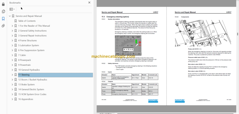Expand 16 Appendices bookmark chevron
This screenshot has width=239, height=114.
click(x=12, y=99)
